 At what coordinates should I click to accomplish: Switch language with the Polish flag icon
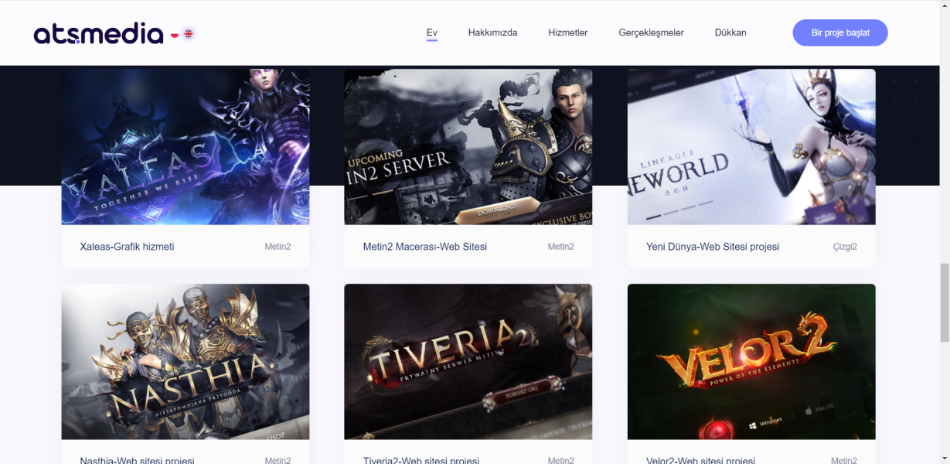click(175, 34)
